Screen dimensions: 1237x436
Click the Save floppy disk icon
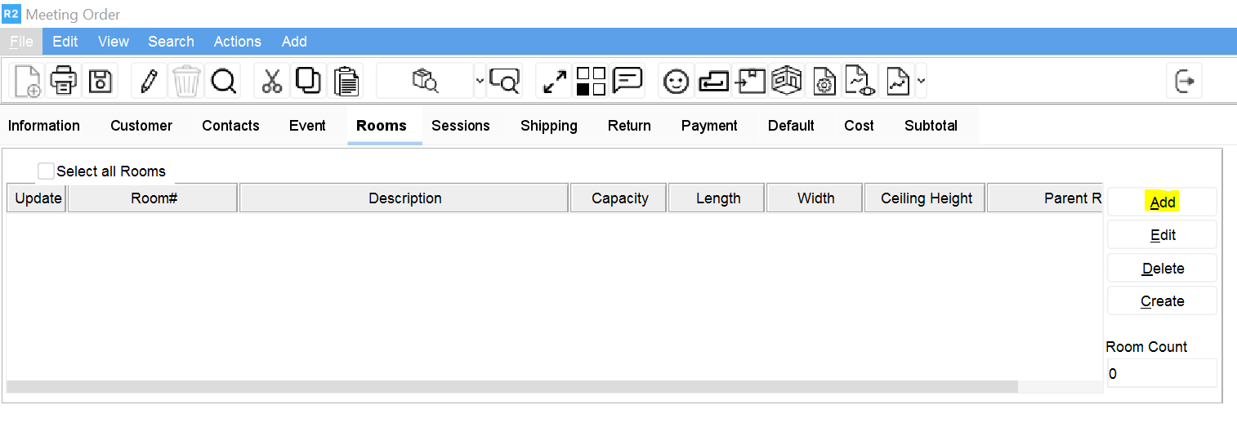tap(100, 81)
